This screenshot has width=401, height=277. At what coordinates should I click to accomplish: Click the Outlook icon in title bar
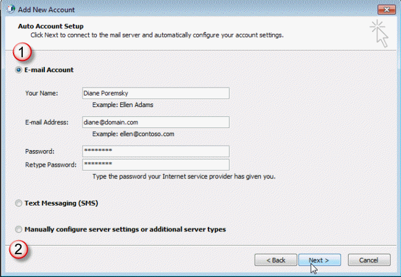tap(10, 9)
